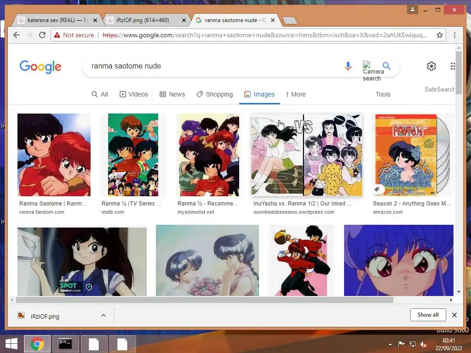Screen dimensions: 471x353
Task: Click the product tag icon on Amazon thumbnail
Action: click(x=377, y=189)
